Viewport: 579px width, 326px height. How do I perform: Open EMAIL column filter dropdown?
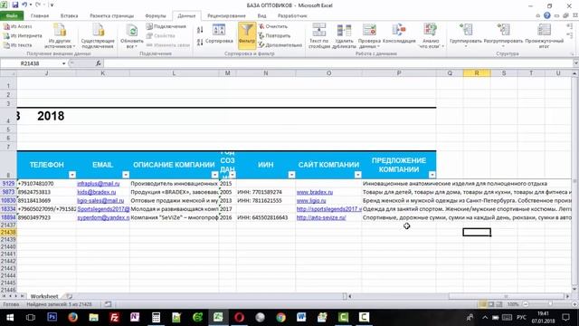click(126, 175)
